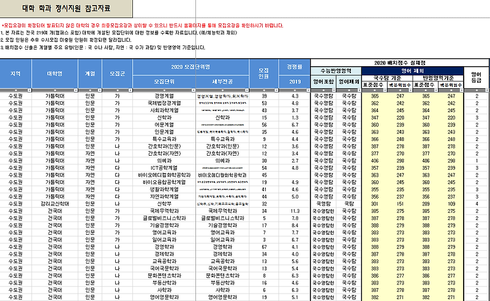Viewport: 490px width, 301px height.
Task: Select the title cell 대학 학과 정시지원 참고자료
Action: click(x=66, y=9)
